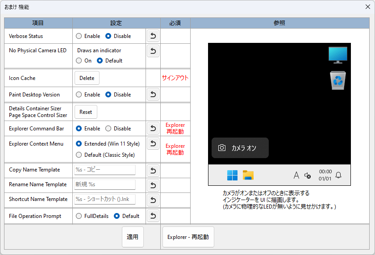Reset Shortcut Name Template with undo arrow

pyautogui.click(x=153, y=200)
